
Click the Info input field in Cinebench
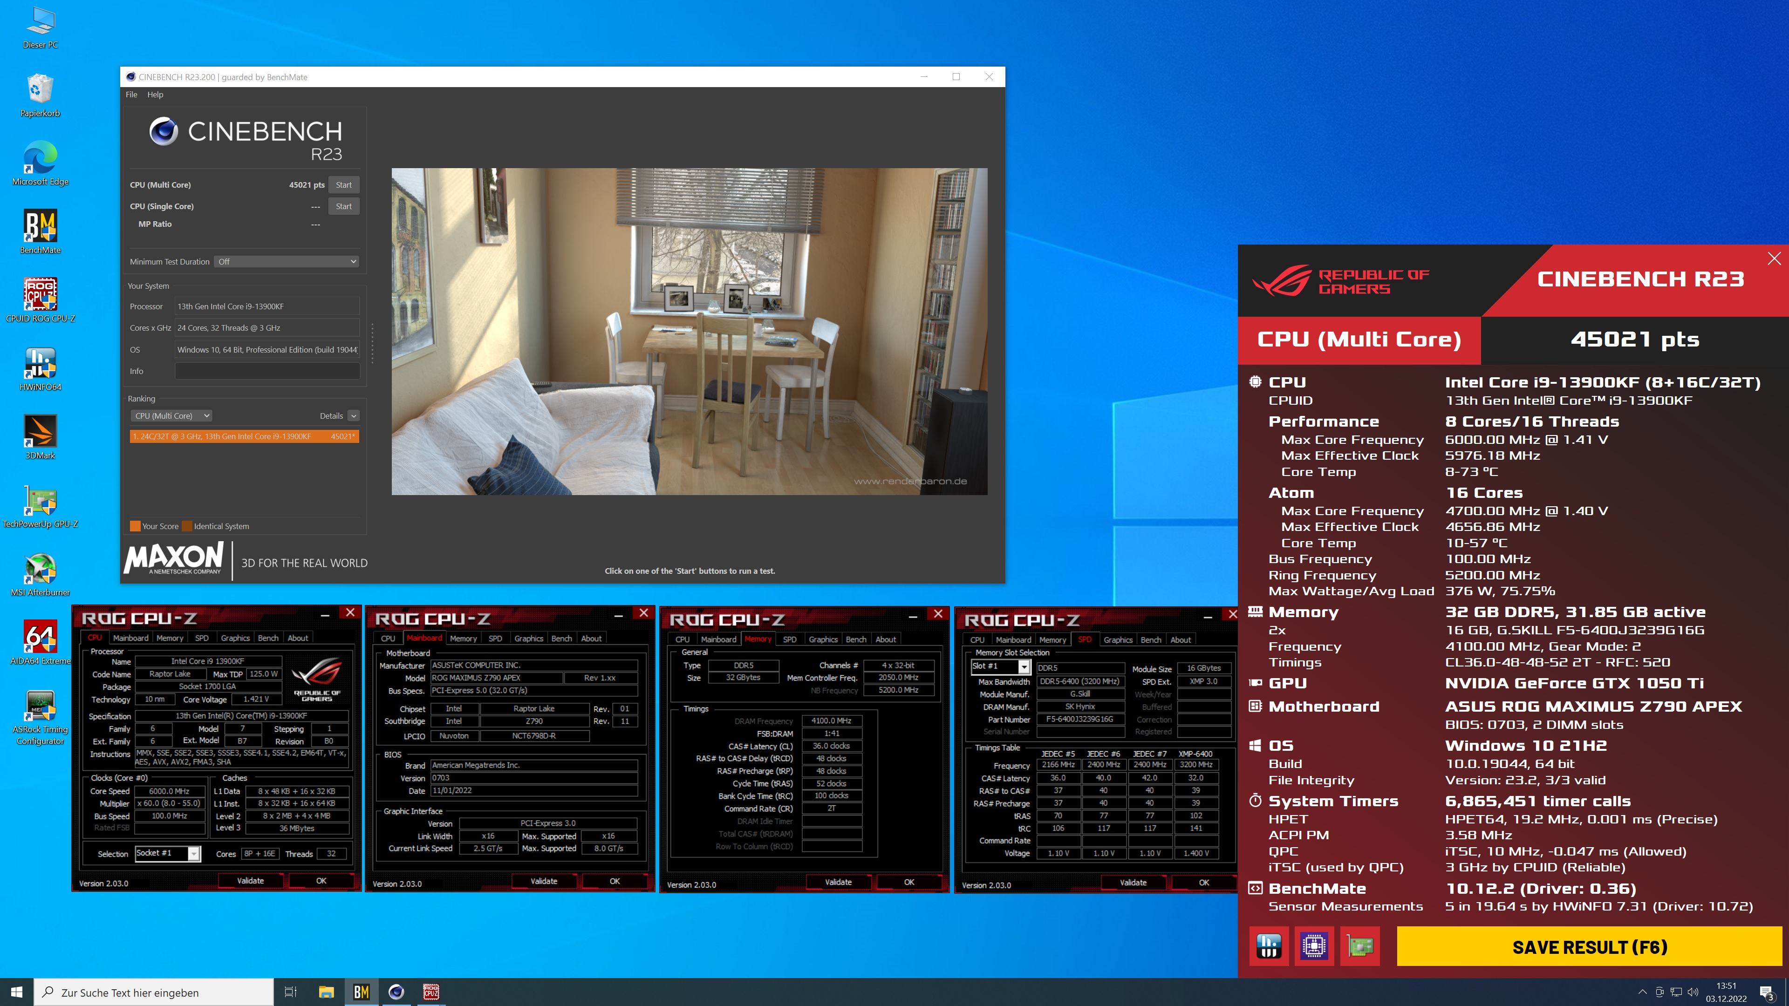(267, 372)
